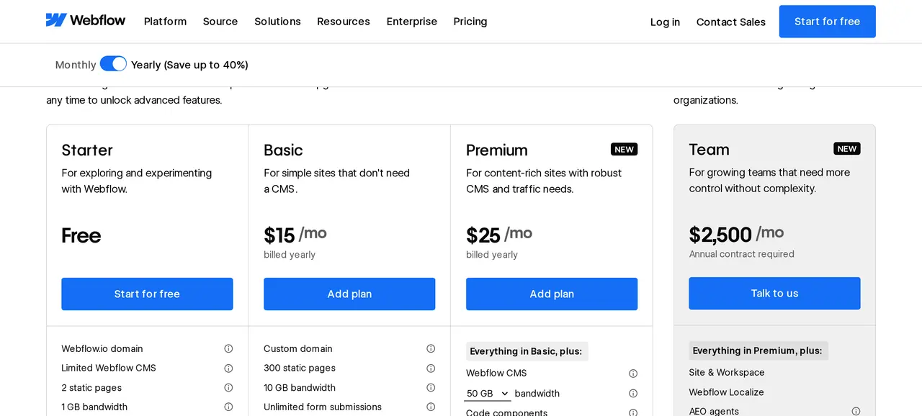922x416 pixels.
Task: Open info icon for 1 GB bandwidth
Action: click(x=228, y=407)
